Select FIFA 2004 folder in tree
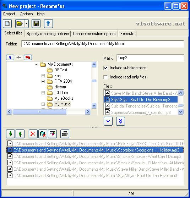This screenshot has width=190, height=198. [x=63, y=81]
